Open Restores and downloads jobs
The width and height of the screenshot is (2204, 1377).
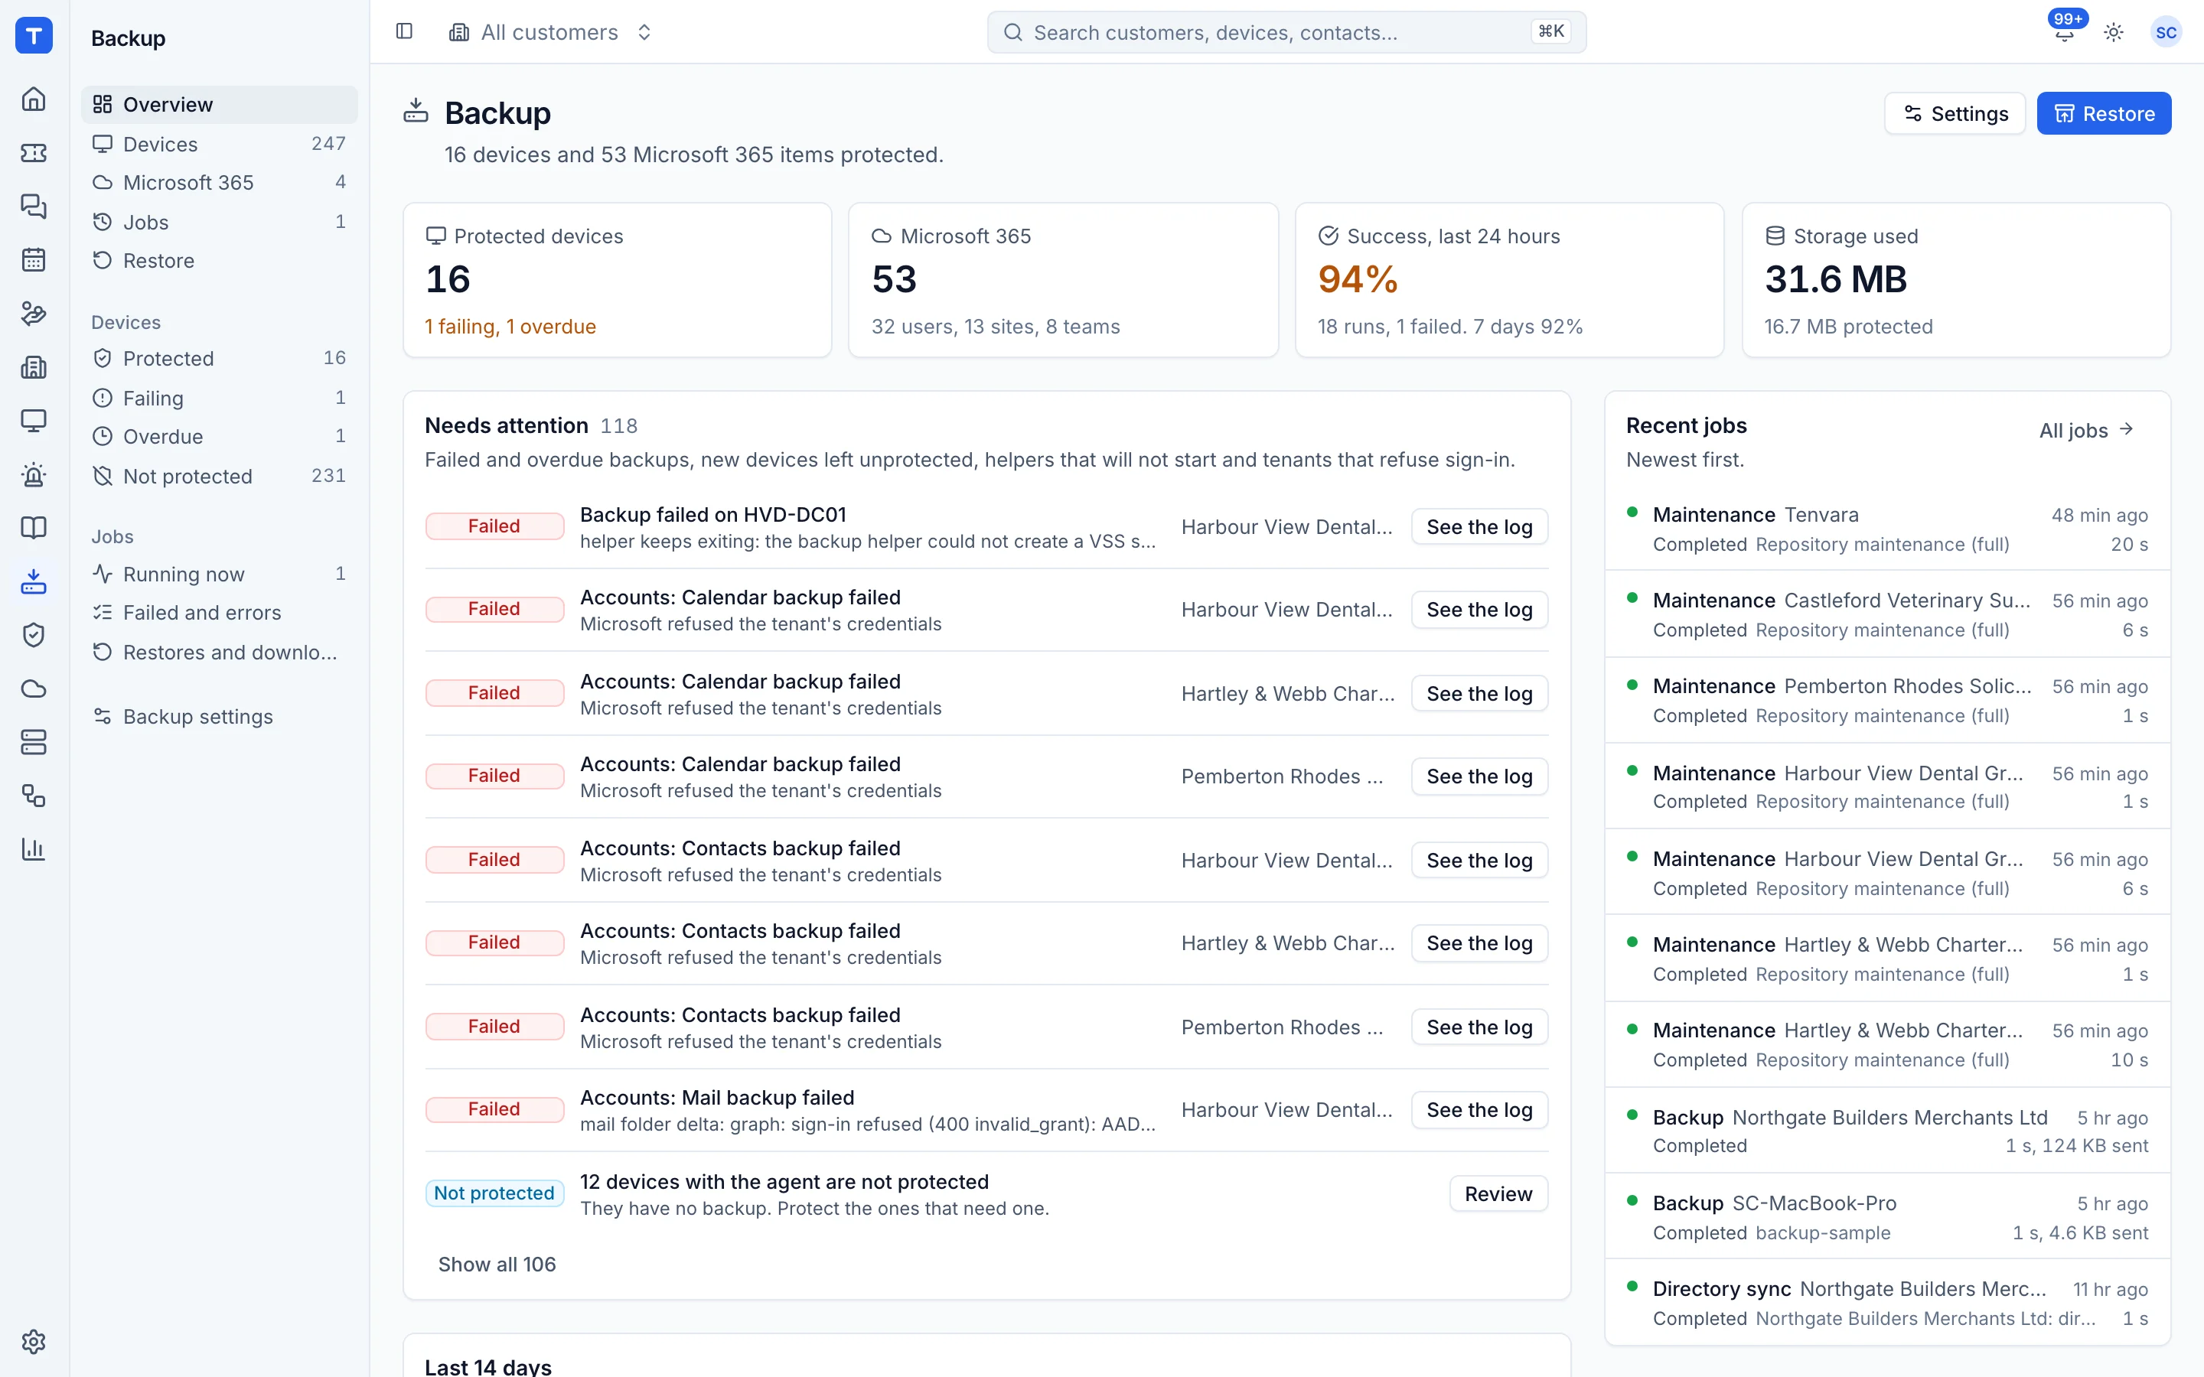pyautogui.click(x=220, y=652)
